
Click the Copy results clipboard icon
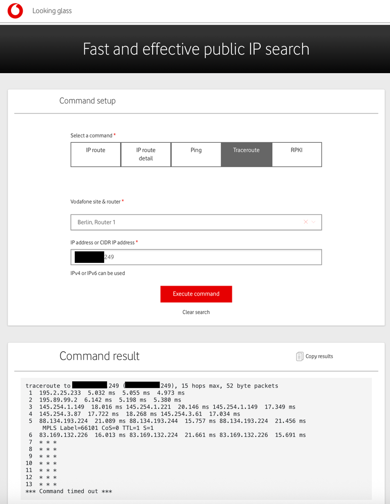coord(299,356)
